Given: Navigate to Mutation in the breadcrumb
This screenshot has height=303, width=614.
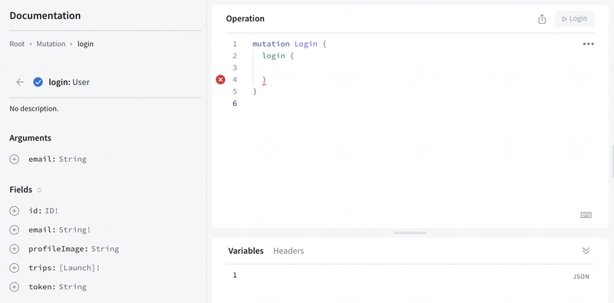Looking at the screenshot, I should 51,44.
